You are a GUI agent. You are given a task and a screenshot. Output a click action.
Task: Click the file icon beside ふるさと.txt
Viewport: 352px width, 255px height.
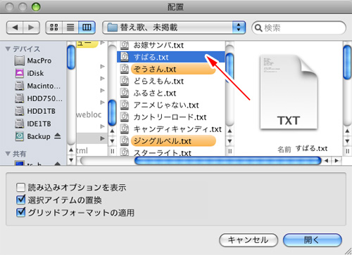125,93
